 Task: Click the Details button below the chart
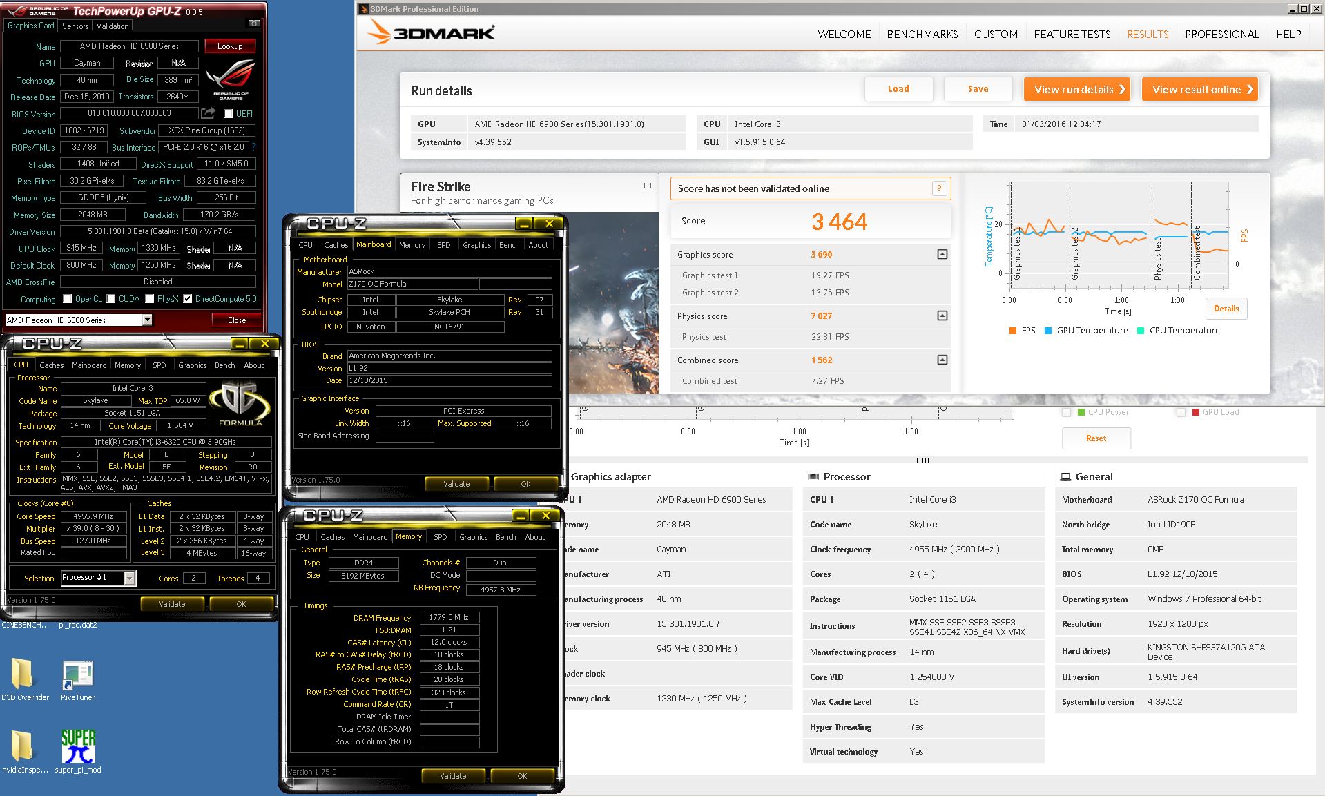[x=1226, y=309]
